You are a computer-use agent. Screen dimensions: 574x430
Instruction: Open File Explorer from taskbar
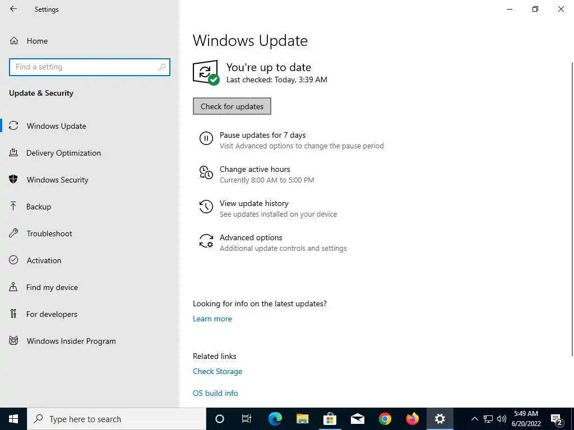(x=302, y=419)
